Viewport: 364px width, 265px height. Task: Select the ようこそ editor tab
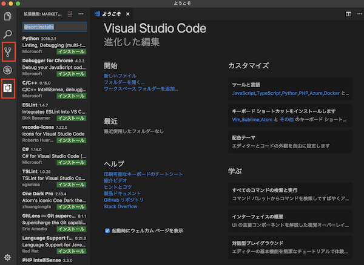(x=112, y=14)
